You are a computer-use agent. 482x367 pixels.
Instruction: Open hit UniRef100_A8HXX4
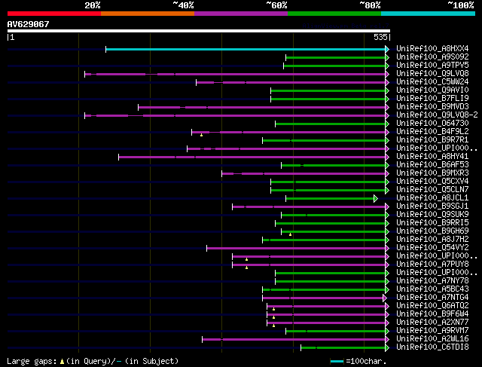tap(432, 48)
